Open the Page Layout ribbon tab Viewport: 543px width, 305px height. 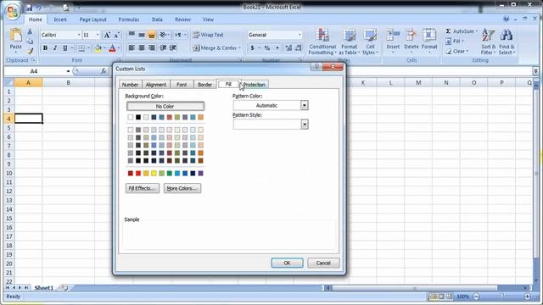point(92,19)
